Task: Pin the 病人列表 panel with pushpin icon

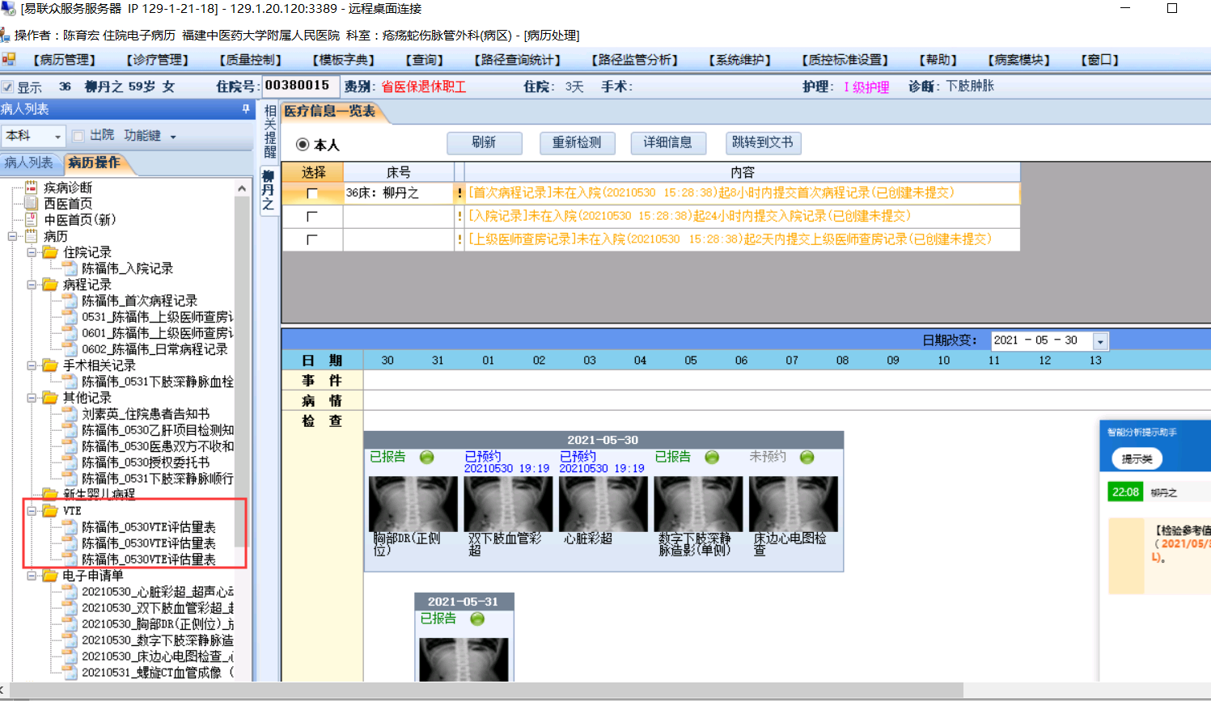Action: click(246, 108)
